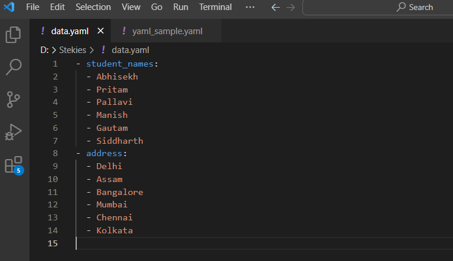Open the Search view in activity bar
The height and width of the screenshot is (261, 453).
click(14, 67)
